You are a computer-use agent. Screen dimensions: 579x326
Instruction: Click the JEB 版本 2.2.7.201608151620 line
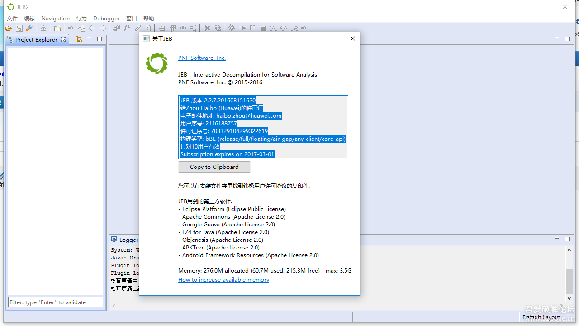tap(218, 101)
